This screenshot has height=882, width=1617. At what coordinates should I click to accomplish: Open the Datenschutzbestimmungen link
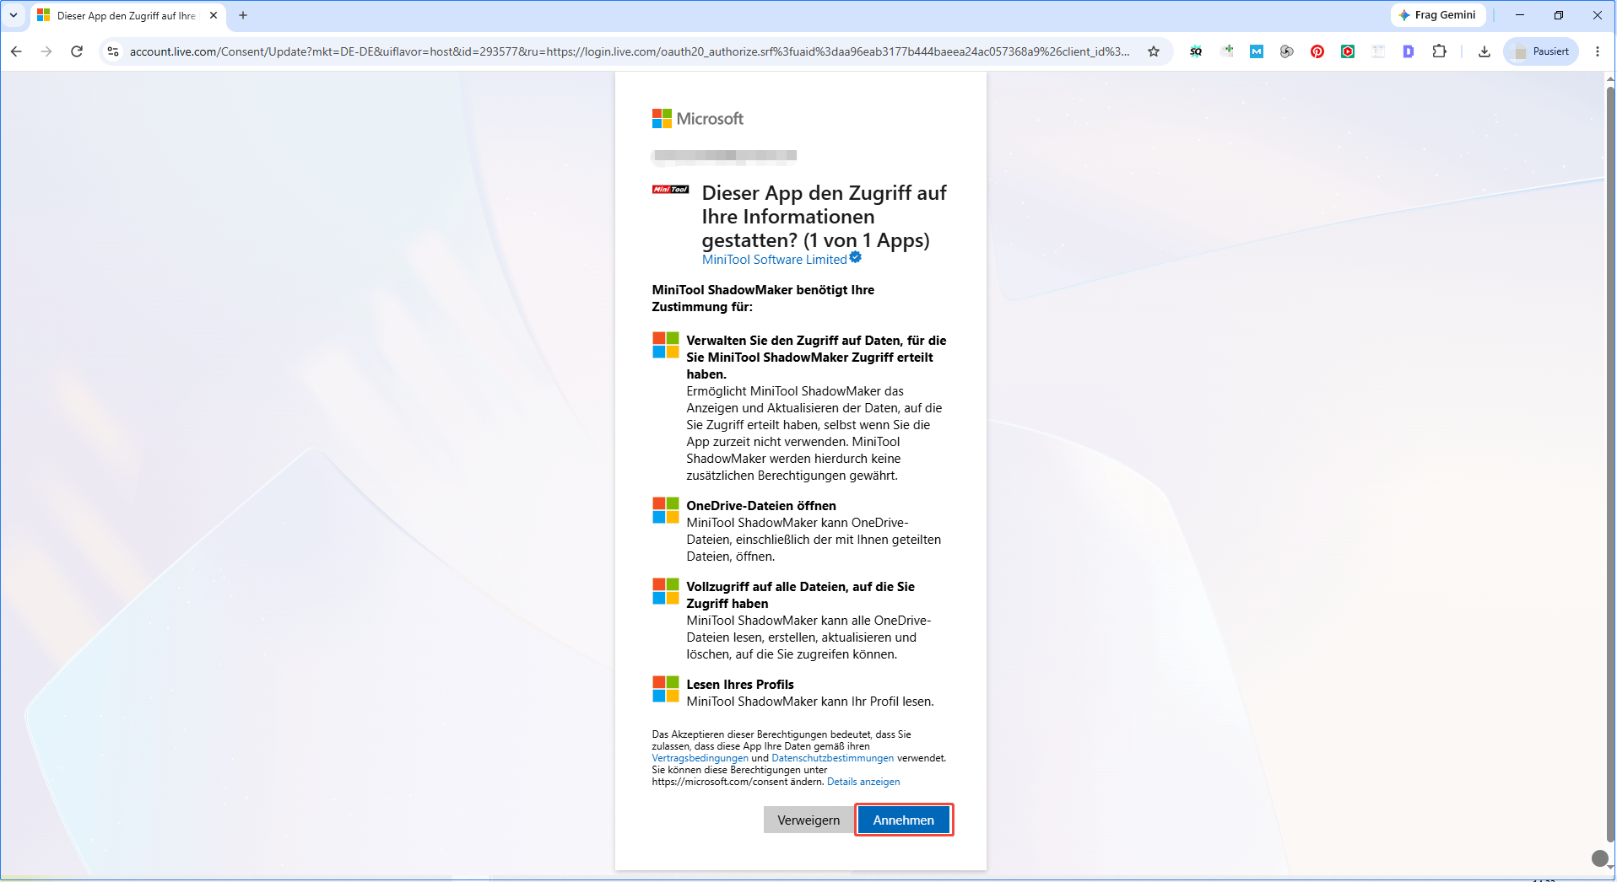(x=832, y=758)
